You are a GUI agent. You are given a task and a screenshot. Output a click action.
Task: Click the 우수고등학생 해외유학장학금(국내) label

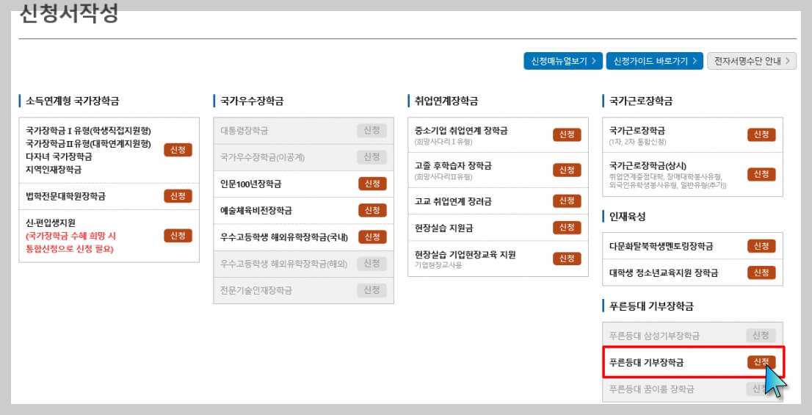tap(284, 237)
